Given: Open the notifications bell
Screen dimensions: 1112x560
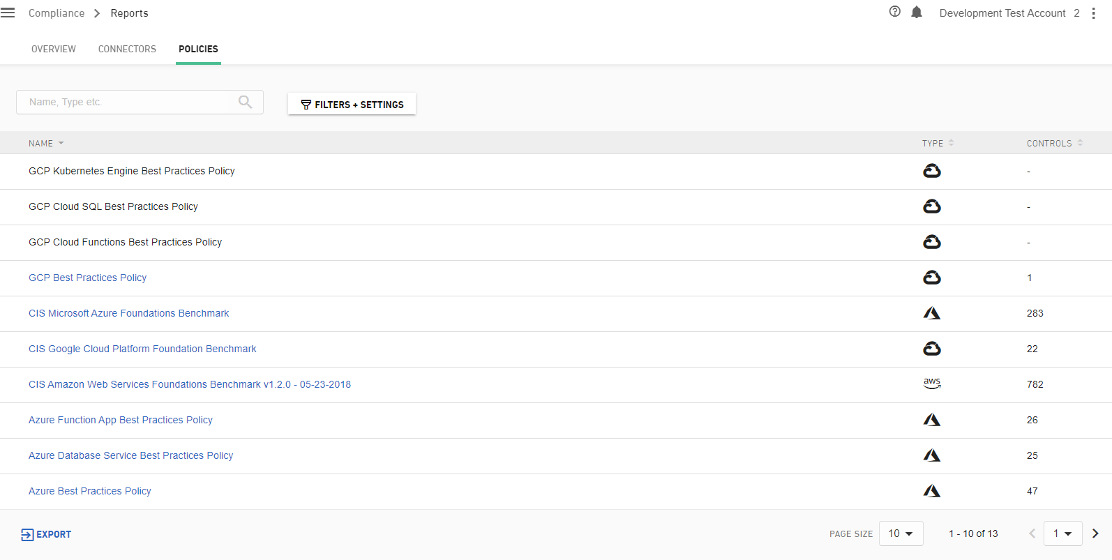Looking at the screenshot, I should click(x=917, y=13).
